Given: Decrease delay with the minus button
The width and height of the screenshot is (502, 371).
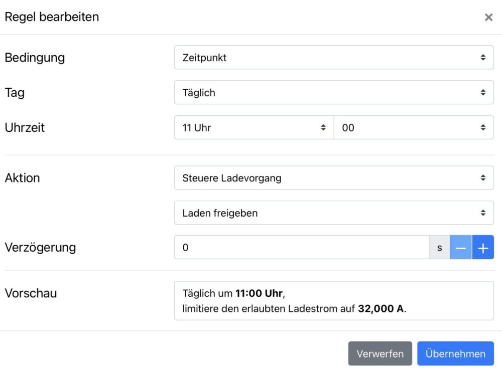Looking at the screenshot, I should 461,248.
